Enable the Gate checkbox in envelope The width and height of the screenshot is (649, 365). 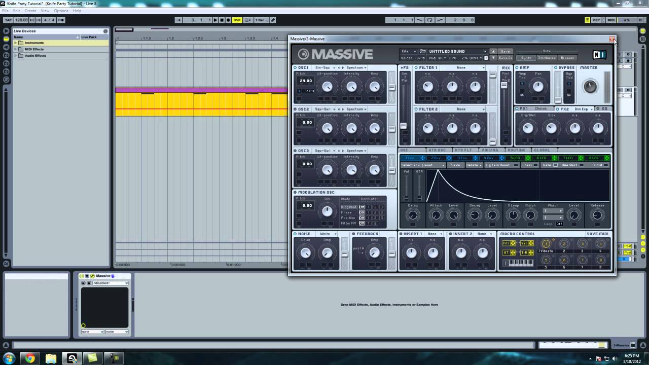[x=555, y=165]
